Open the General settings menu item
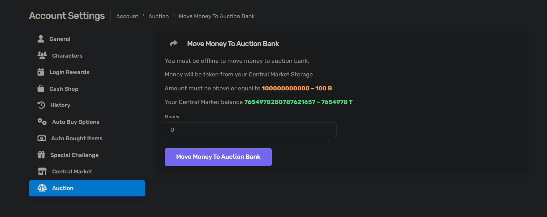547x217 pixels. (60, 39)
